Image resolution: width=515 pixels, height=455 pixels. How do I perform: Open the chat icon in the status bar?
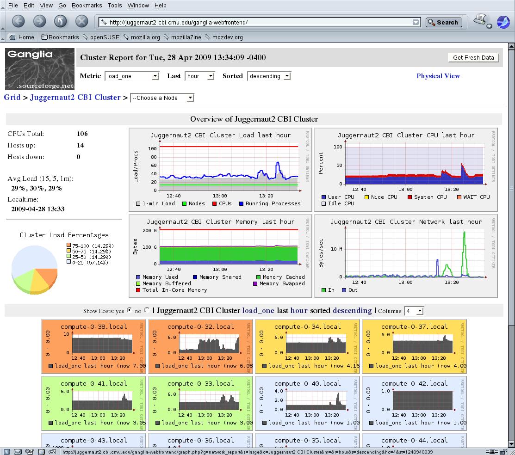pos(53,452)
